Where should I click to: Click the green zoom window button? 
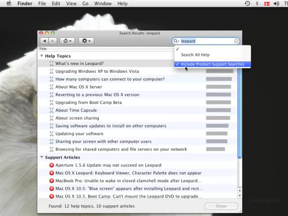point(53,33)
